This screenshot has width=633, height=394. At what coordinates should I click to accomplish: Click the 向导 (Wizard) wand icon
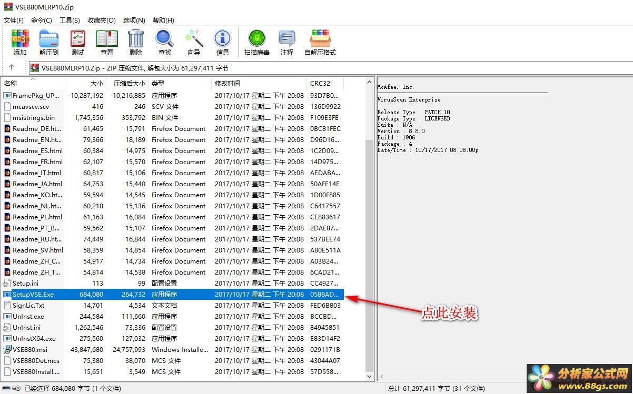pyautogui.click(x=194, y=38)
